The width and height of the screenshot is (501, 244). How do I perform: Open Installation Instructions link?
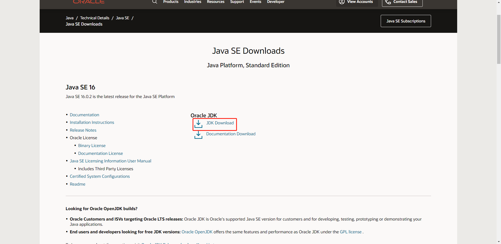click(92, 122)
